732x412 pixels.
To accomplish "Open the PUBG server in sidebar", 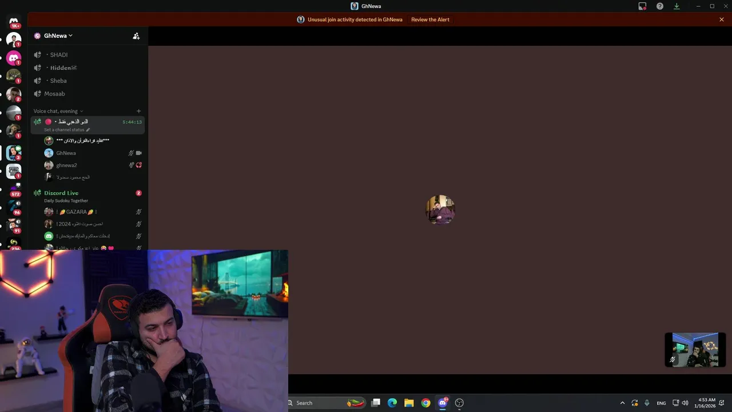I will 14,171.
